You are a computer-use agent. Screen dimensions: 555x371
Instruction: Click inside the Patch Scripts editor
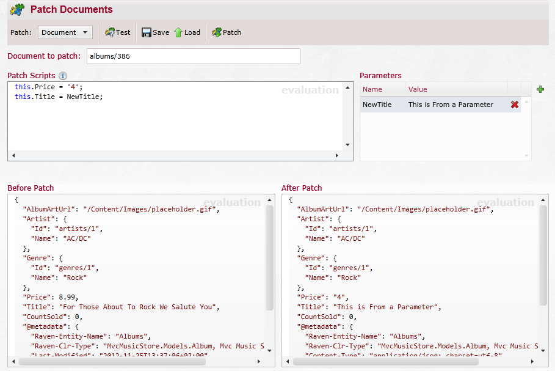[x=175, y=116]
